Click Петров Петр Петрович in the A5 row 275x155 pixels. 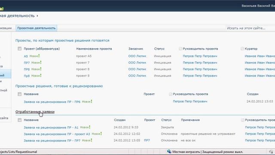[x=200, y=56]
